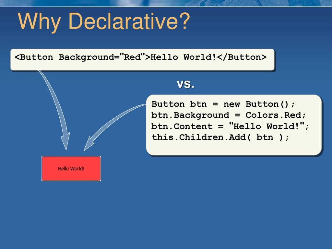The width and height of the screenshot is (332, 249).
Task: Click the line 'btn.Background = Colors.Red;'
Action: tap(229, 115)
